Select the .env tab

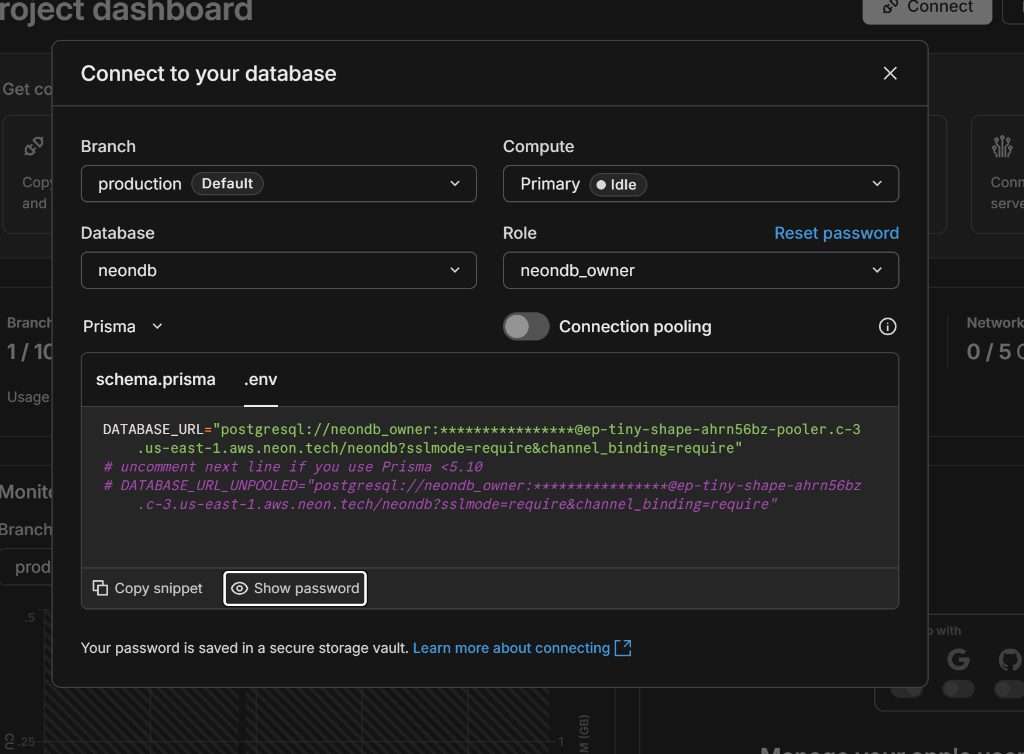click(x=260, y=380)
